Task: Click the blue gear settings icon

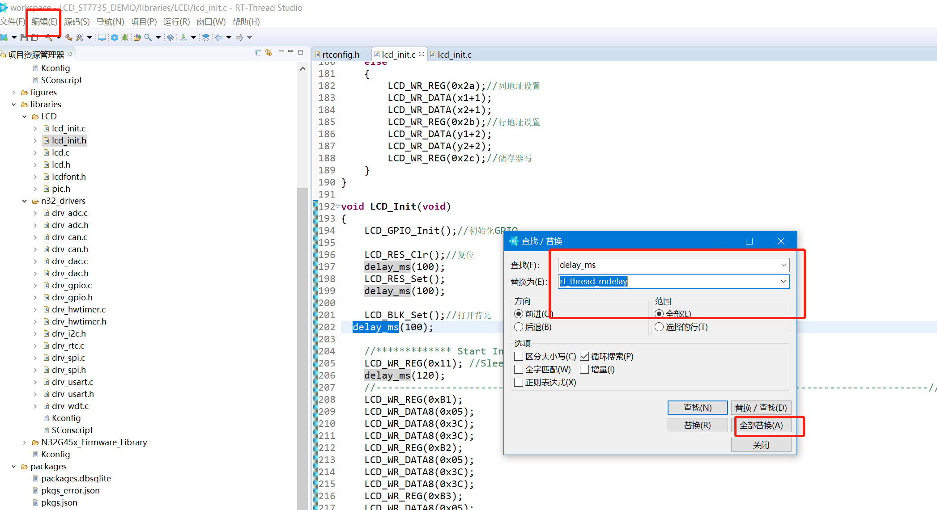Action: click(115, 38)
